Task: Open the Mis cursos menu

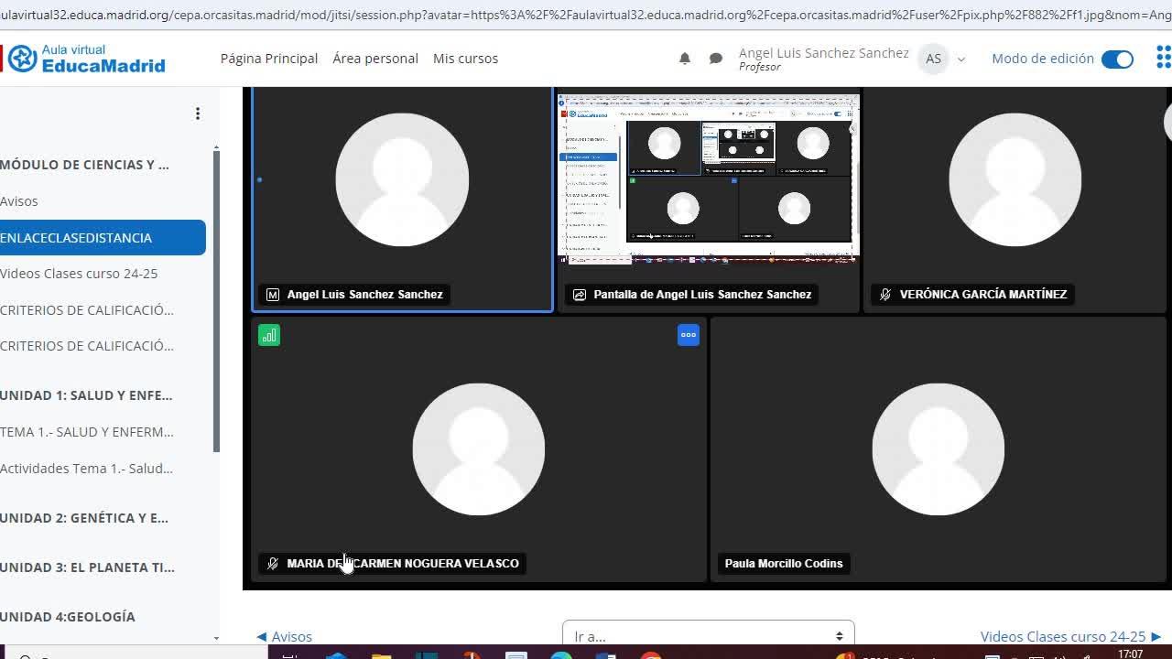Action: 465,59
